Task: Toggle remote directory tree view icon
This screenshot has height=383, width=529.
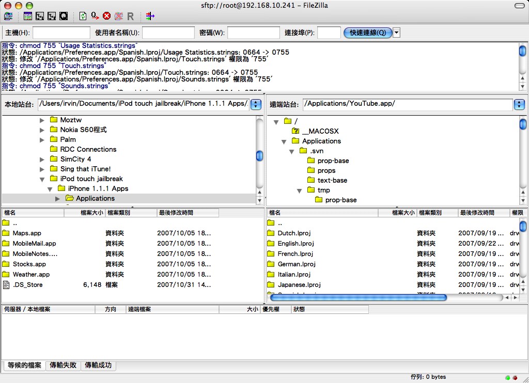Action: pos(51,16)
